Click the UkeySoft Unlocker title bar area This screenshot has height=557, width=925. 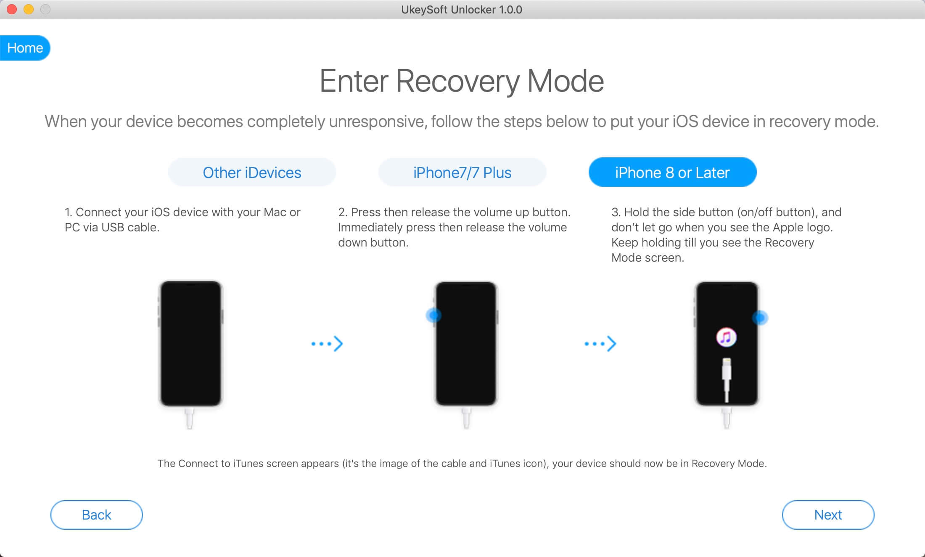click(462, 10)
